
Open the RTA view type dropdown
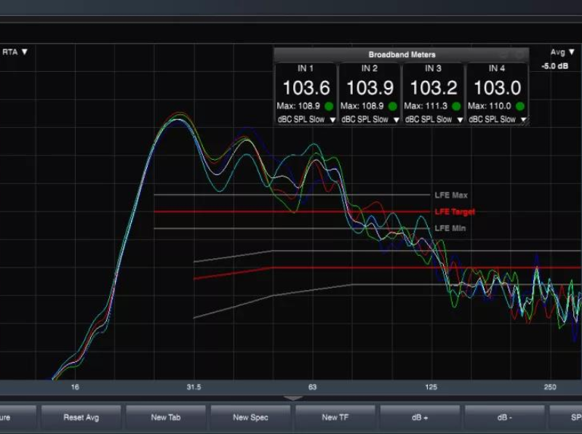[x=15, y=52]
